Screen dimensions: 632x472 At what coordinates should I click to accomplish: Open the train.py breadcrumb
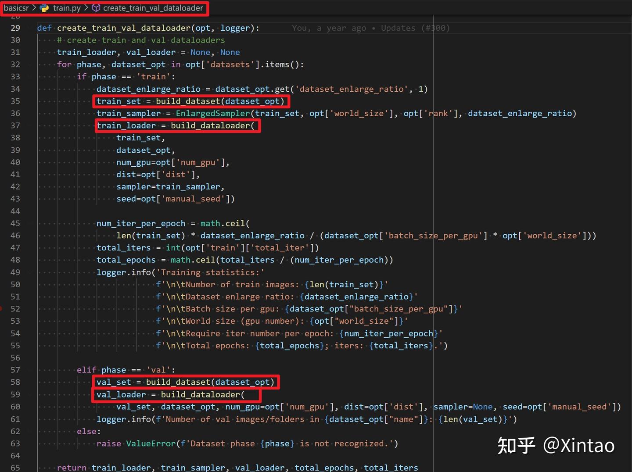[67, 8]
